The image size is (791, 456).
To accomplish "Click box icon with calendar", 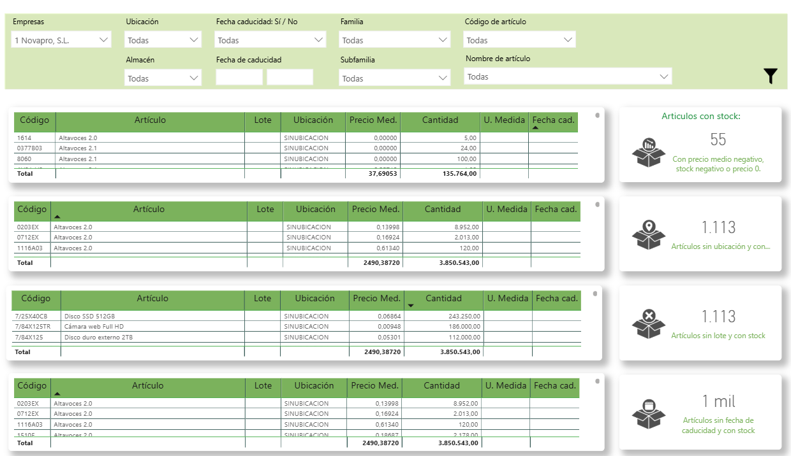I will tap(648, 413).
